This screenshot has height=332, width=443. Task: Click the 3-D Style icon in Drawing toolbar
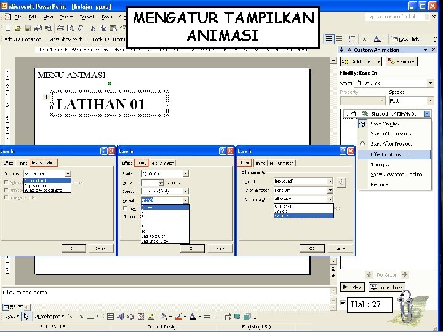tap(247, 317)
